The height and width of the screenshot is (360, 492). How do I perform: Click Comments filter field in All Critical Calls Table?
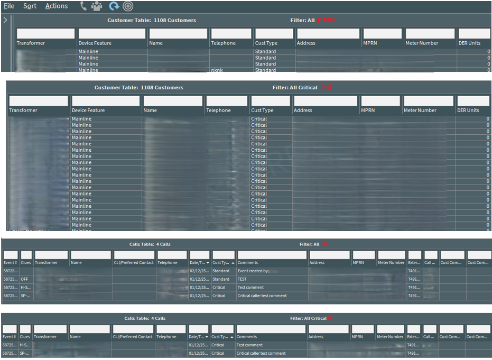(271, 329)
